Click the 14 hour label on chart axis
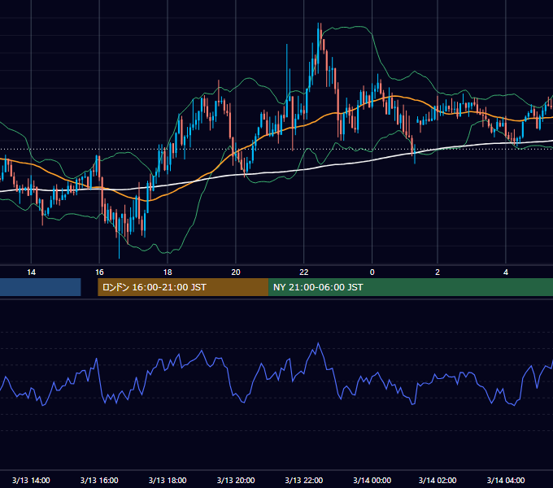 (x=31, y=272)
